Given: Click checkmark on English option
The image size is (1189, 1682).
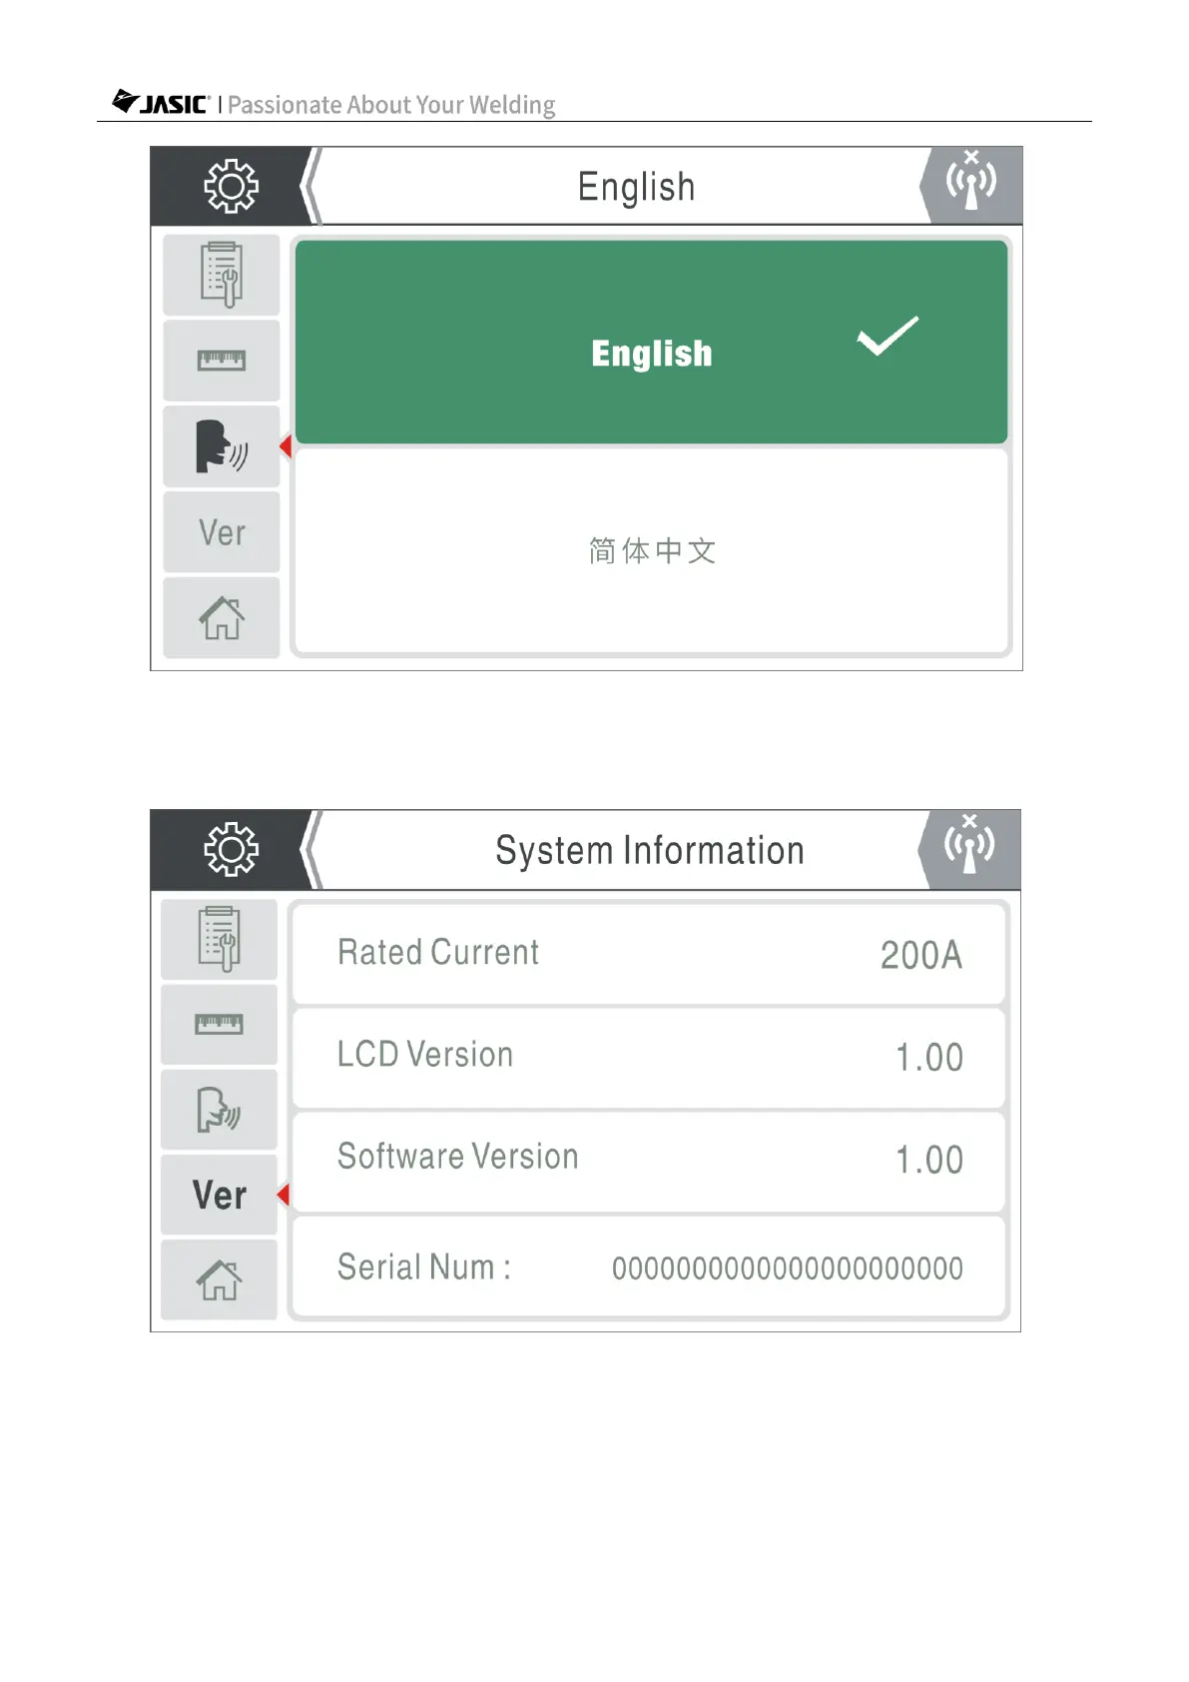Looking at the screenshot, I should (x=888, y=336).
